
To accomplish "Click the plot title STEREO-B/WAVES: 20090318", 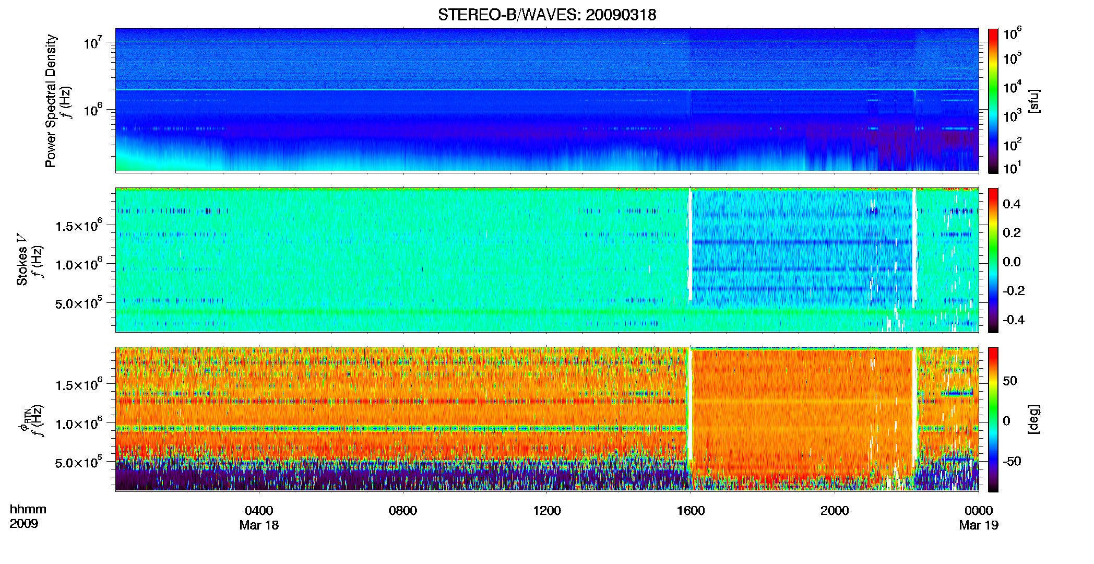I will (547, 15).
